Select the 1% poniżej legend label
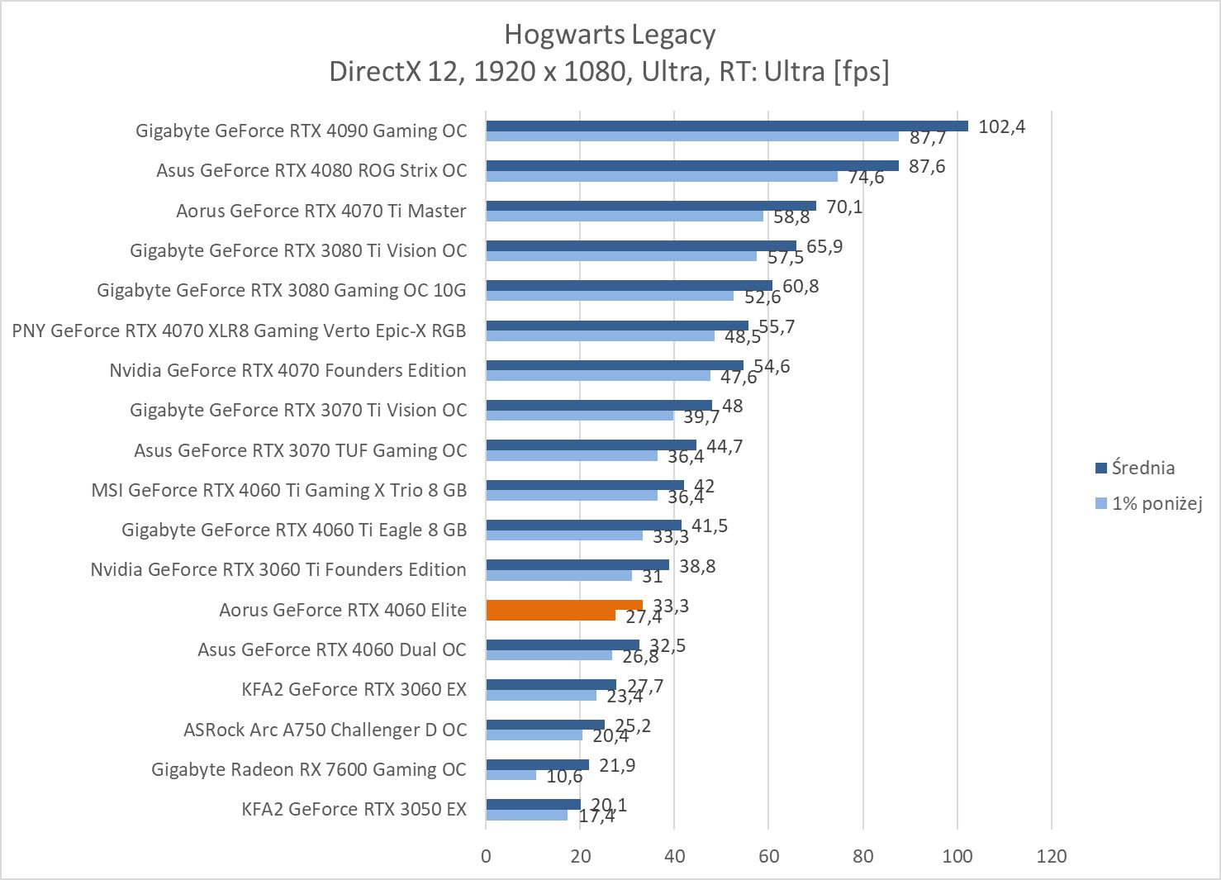This screenshot has width=1221, height=880. click(x=1157, y=503)
